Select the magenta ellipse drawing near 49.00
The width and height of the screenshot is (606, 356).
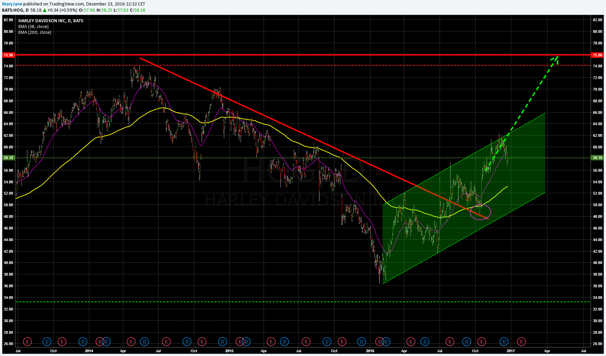481,212
